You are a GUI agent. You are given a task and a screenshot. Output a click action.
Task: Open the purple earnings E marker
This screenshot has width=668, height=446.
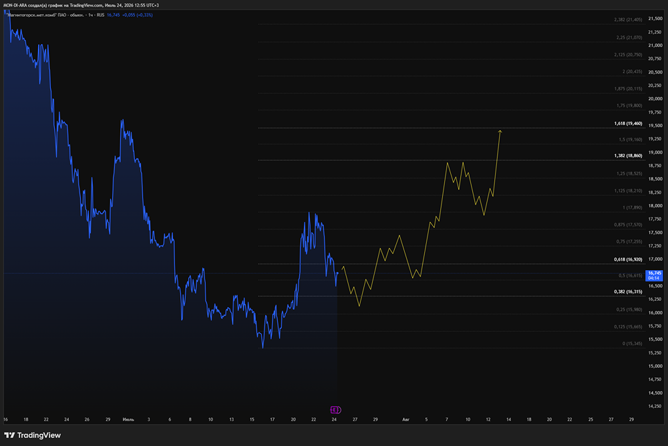tap(336, 410)
